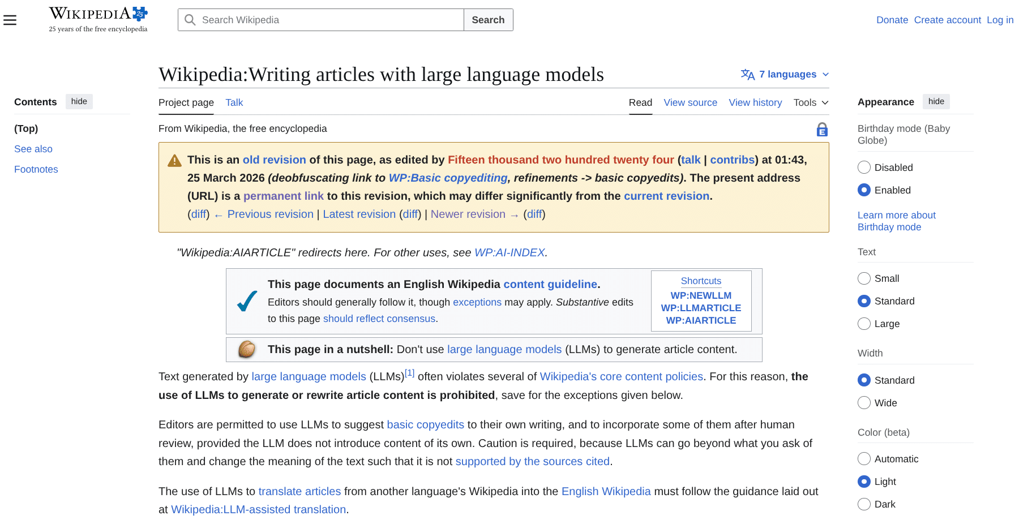Switch to the Talk tab
The width and height of the screenshot is (1032, 520).
point(234,102)
